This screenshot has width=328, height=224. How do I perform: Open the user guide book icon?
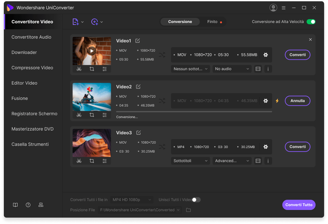click(15, 205)
